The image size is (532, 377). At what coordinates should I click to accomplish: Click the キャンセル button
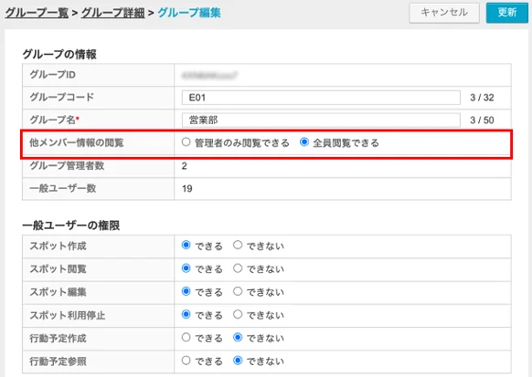coord(444,13)
